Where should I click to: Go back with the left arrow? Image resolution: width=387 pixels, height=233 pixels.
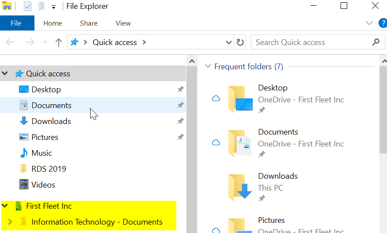click(x=10, y=42)
